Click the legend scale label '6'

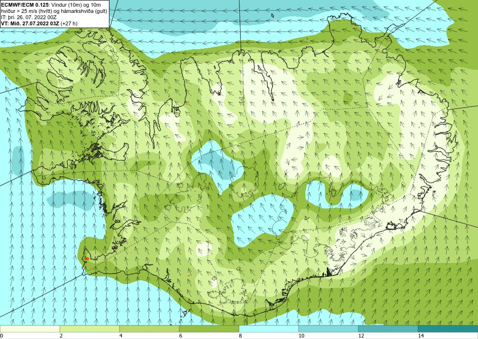181,336
